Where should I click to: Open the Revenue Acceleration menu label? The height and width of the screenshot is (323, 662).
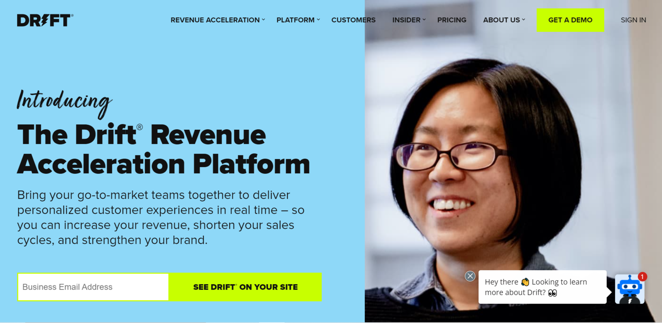click(x=215, y=20)
